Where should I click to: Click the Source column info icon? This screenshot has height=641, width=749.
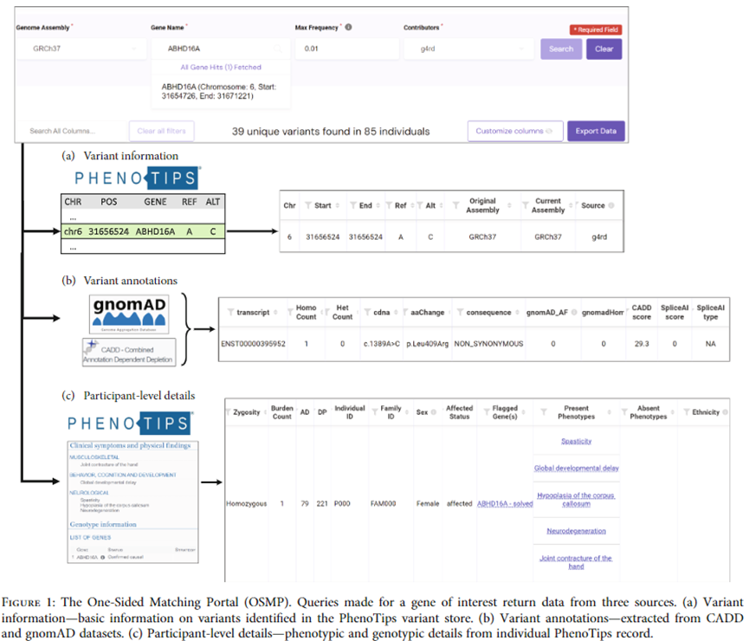point(611,206)
